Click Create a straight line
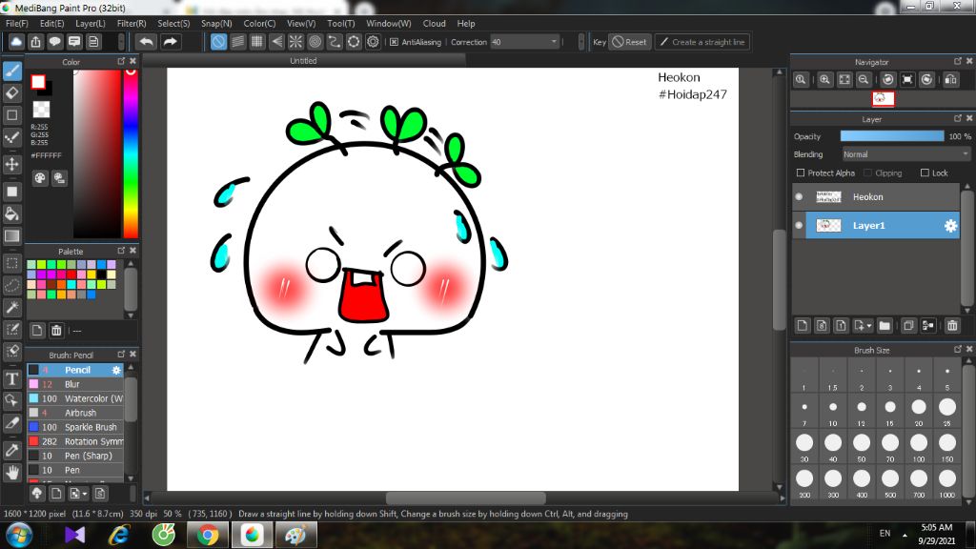 click(702, 42)
